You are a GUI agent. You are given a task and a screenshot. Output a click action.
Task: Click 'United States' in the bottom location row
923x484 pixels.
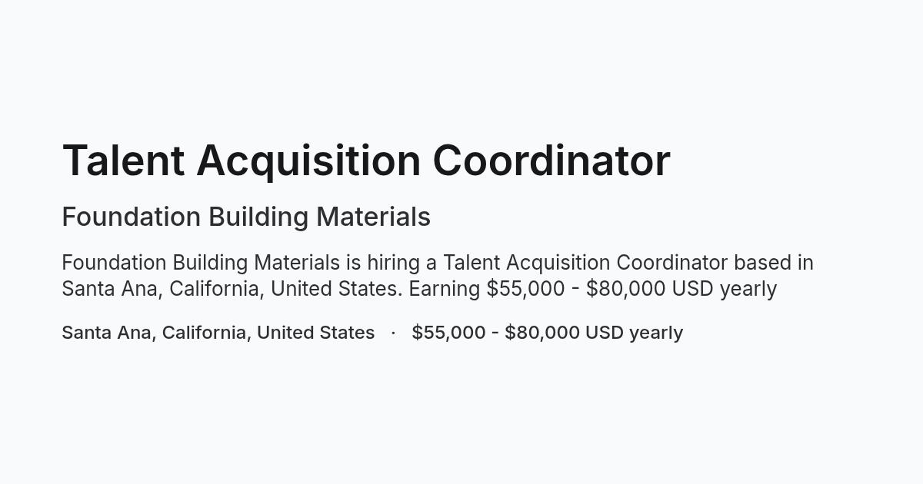(315, 333)
